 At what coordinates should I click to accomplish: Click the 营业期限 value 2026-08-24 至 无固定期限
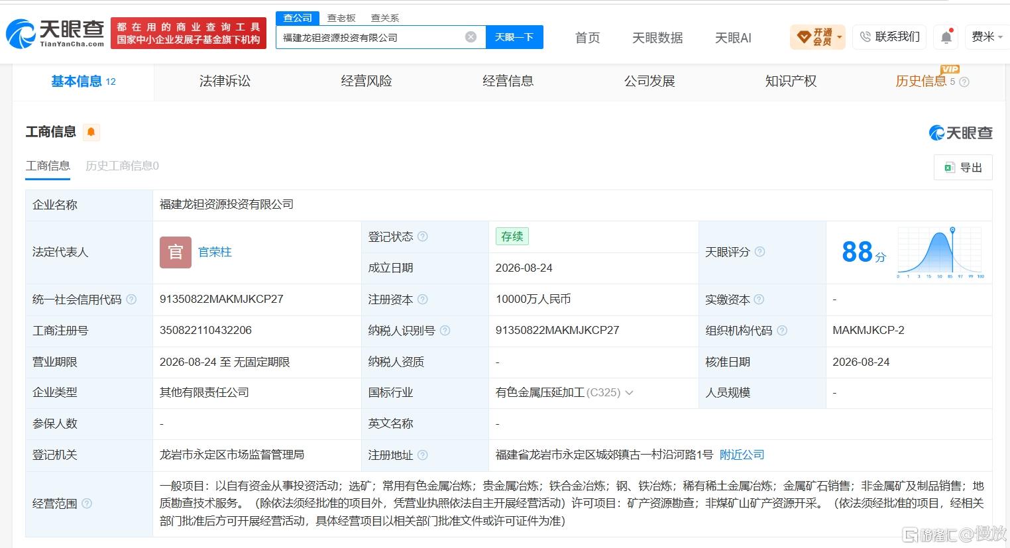click(225, 362)
